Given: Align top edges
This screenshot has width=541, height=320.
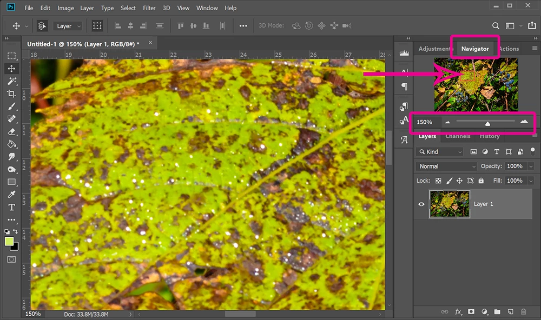Looking at the screenshot, I should (181, 26).
